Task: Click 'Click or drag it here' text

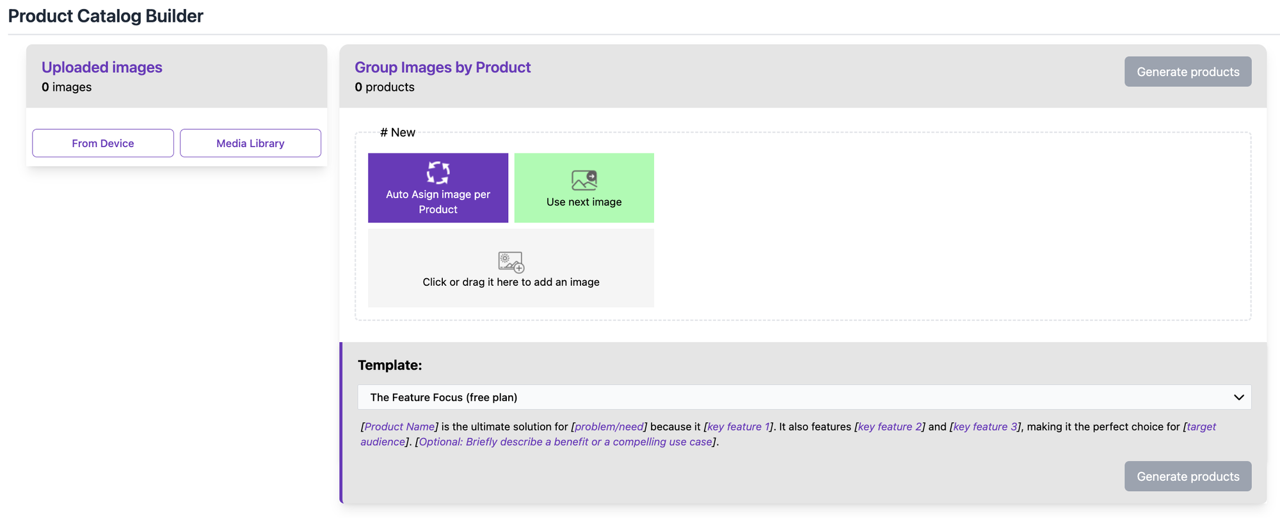Action: (511, 282)
